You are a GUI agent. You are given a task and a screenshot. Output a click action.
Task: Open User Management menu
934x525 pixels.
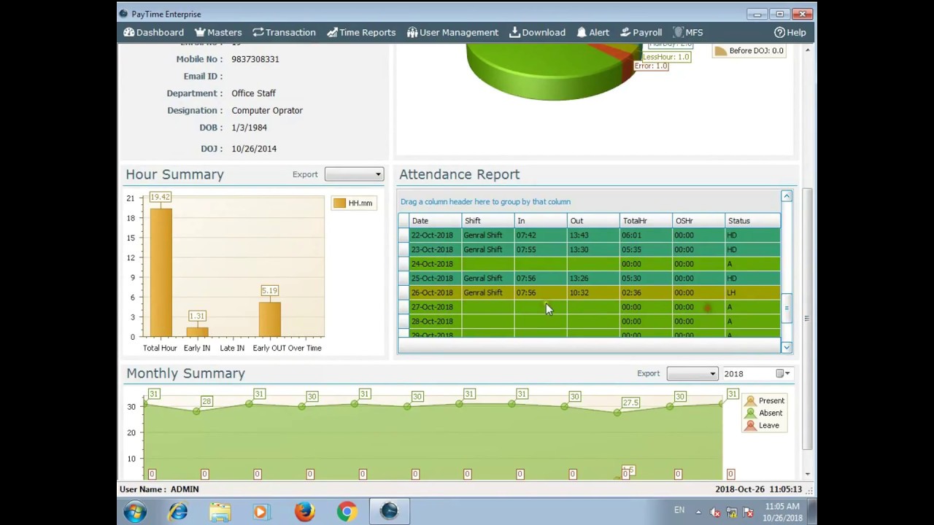pos(452,32)
